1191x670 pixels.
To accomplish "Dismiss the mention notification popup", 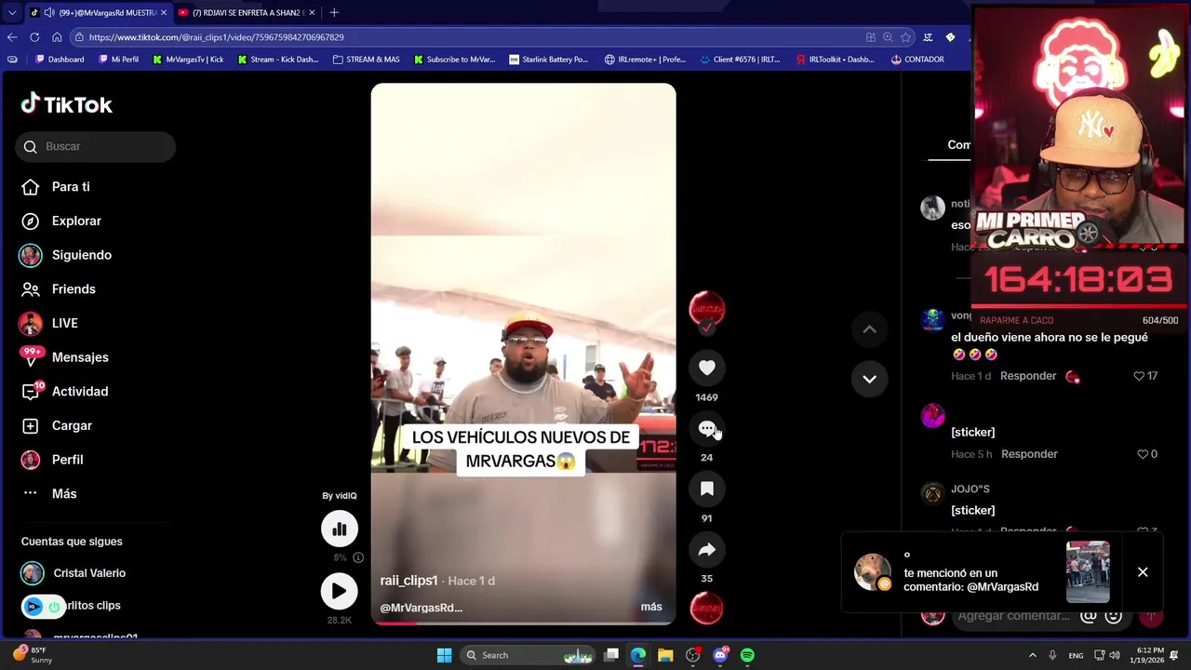I will [x=1143, y=572].
